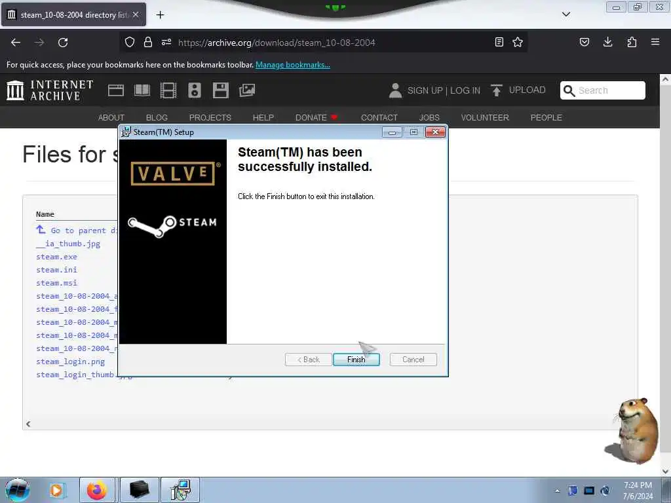
Task: Open the Pocket save icon
Action: click(x=585, y=42)
